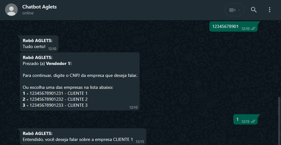Click double check marks on '1' message
The image size is (281, 145).
pos(253,121)
